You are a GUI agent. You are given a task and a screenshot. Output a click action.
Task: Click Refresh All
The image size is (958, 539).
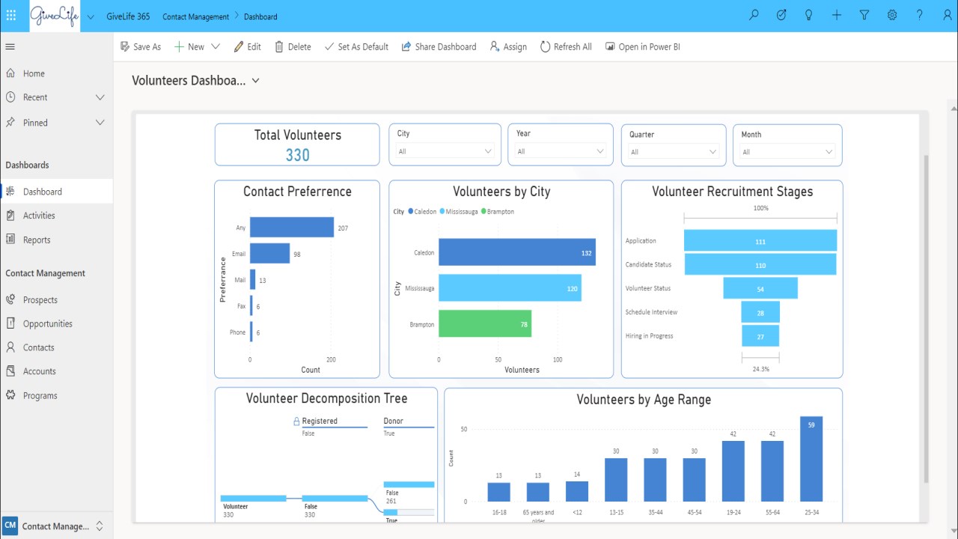coord(566,46)
